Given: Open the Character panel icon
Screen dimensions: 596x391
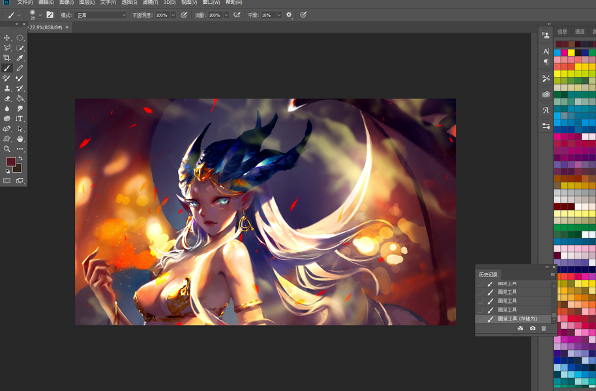Looking at the screenshot, I should [x=546, y=51].
